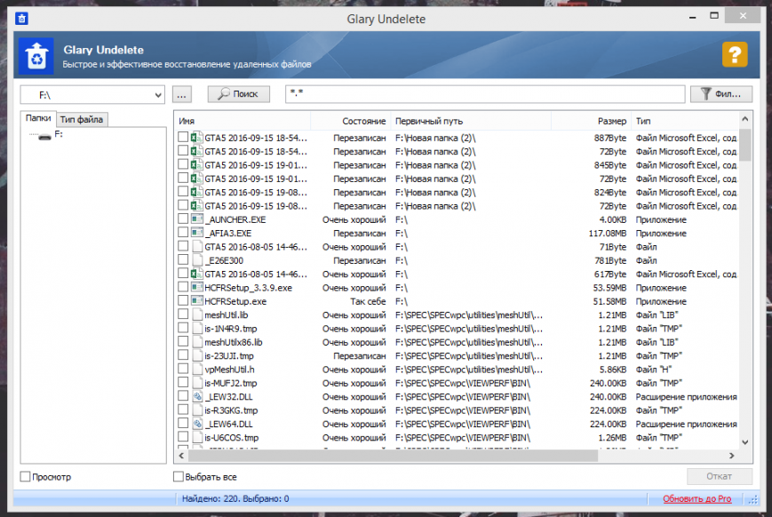Click the _AUNCHER.EXE application icon
Image resolution: width=772 pixels, height=517 pixels.
197,219
